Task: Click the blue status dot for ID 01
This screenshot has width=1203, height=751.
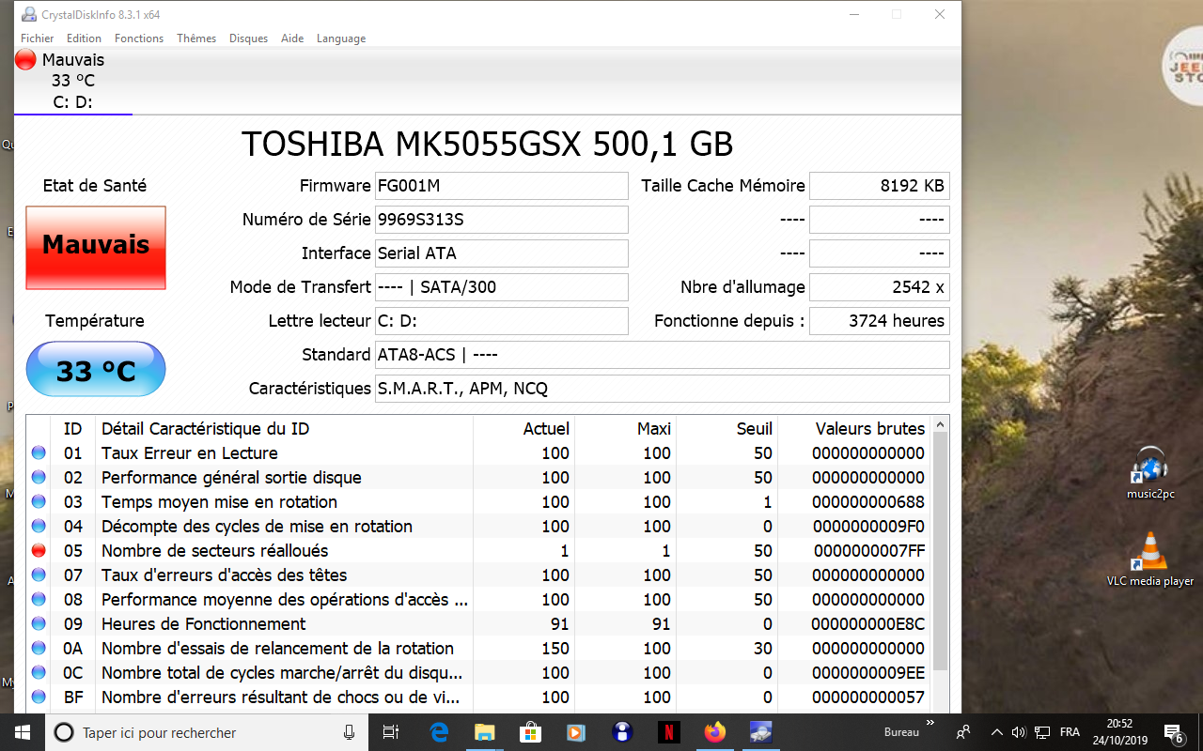Action: tap(39, 453)
